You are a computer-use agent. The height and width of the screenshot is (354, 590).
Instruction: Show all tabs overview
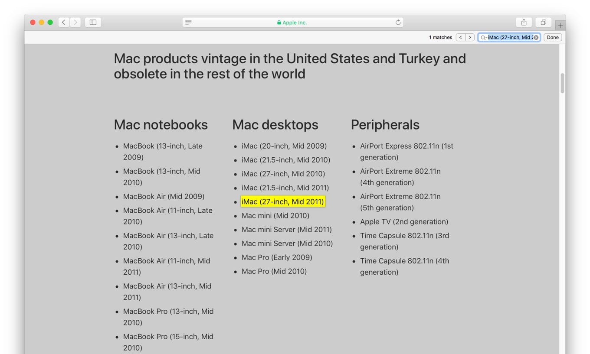tap(543, 22)
